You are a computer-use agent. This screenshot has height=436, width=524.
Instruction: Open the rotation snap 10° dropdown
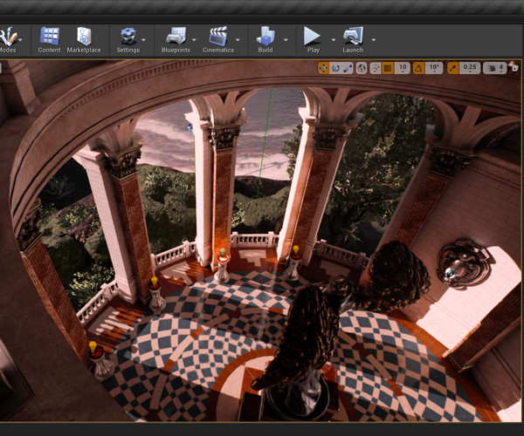[434, 68]
